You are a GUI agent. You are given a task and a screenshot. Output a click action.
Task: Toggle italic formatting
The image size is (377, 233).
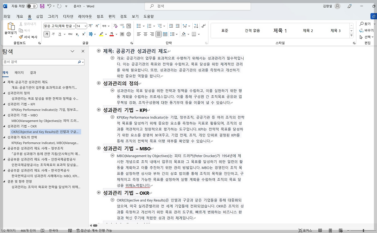pos(53,34)
